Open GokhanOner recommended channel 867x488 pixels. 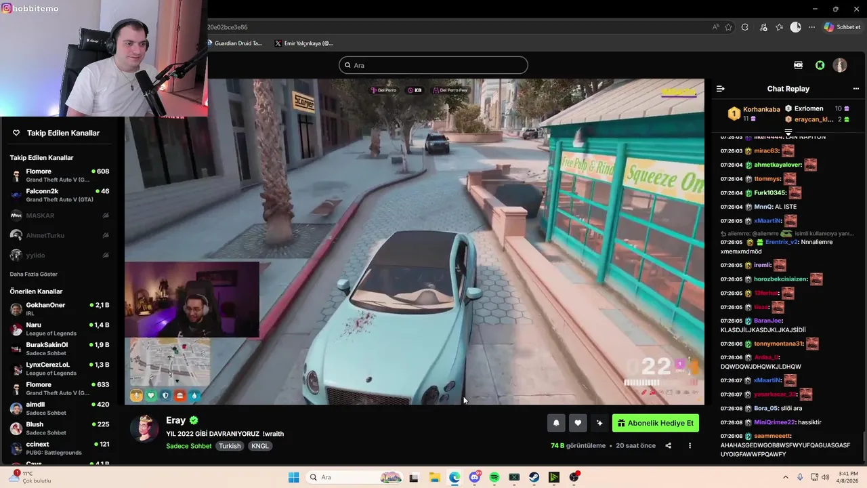pos(60,309)
